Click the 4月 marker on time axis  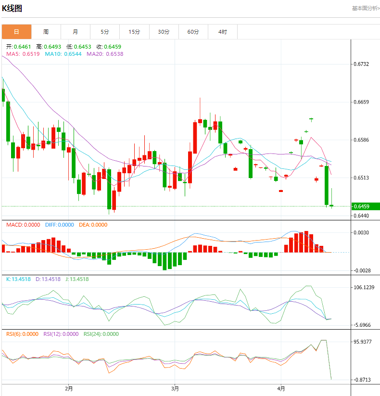tap(281, 388)
